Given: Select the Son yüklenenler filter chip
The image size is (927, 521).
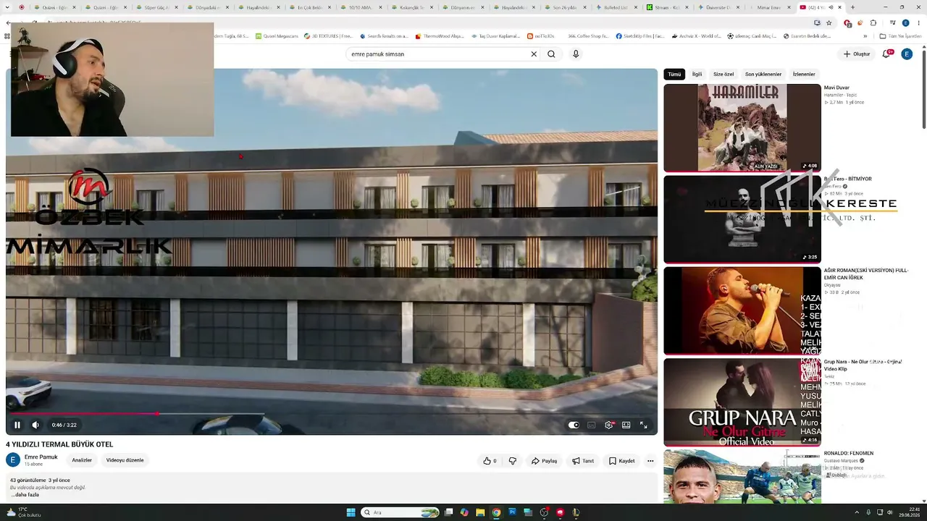Looking at the screenshot, I should [x=763, y=75].
